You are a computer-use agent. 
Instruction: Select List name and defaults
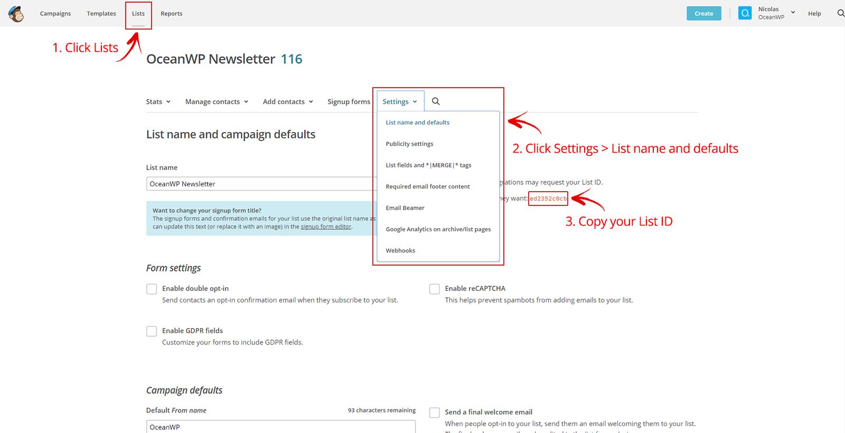(x=418, y=123)
